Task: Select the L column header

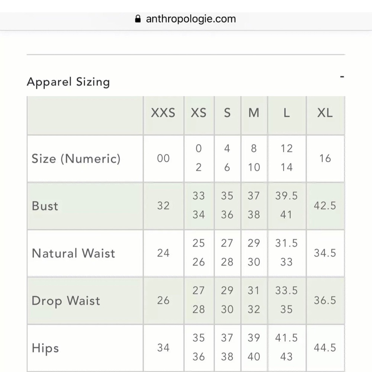Action: click(286, 113)
